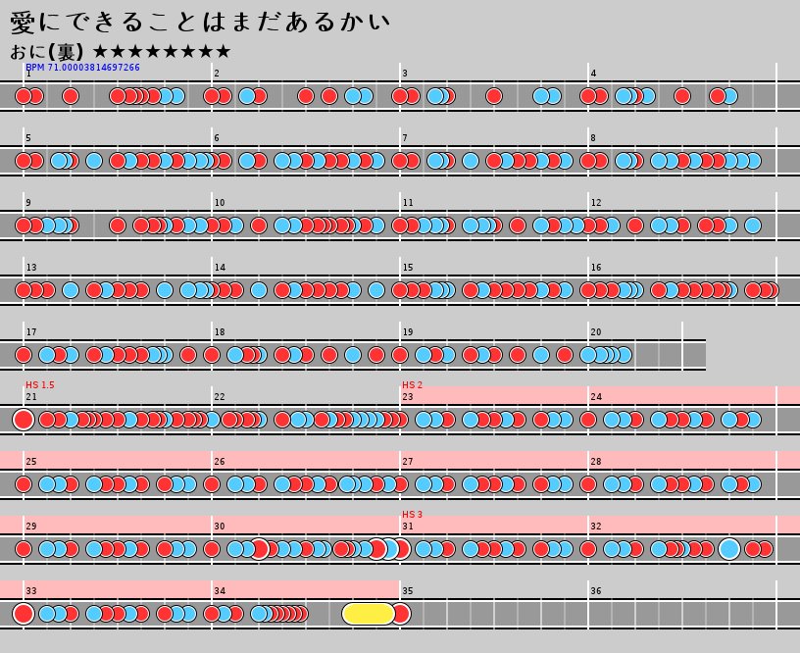Click the large red note starting measure 21
Screen dimensions: 800x653
point(24,420)
